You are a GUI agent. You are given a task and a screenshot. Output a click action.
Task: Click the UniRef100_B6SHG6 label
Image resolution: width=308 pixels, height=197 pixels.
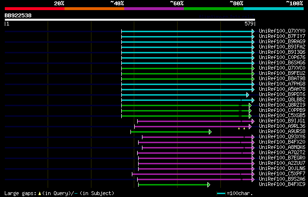[x=282, y=63]
